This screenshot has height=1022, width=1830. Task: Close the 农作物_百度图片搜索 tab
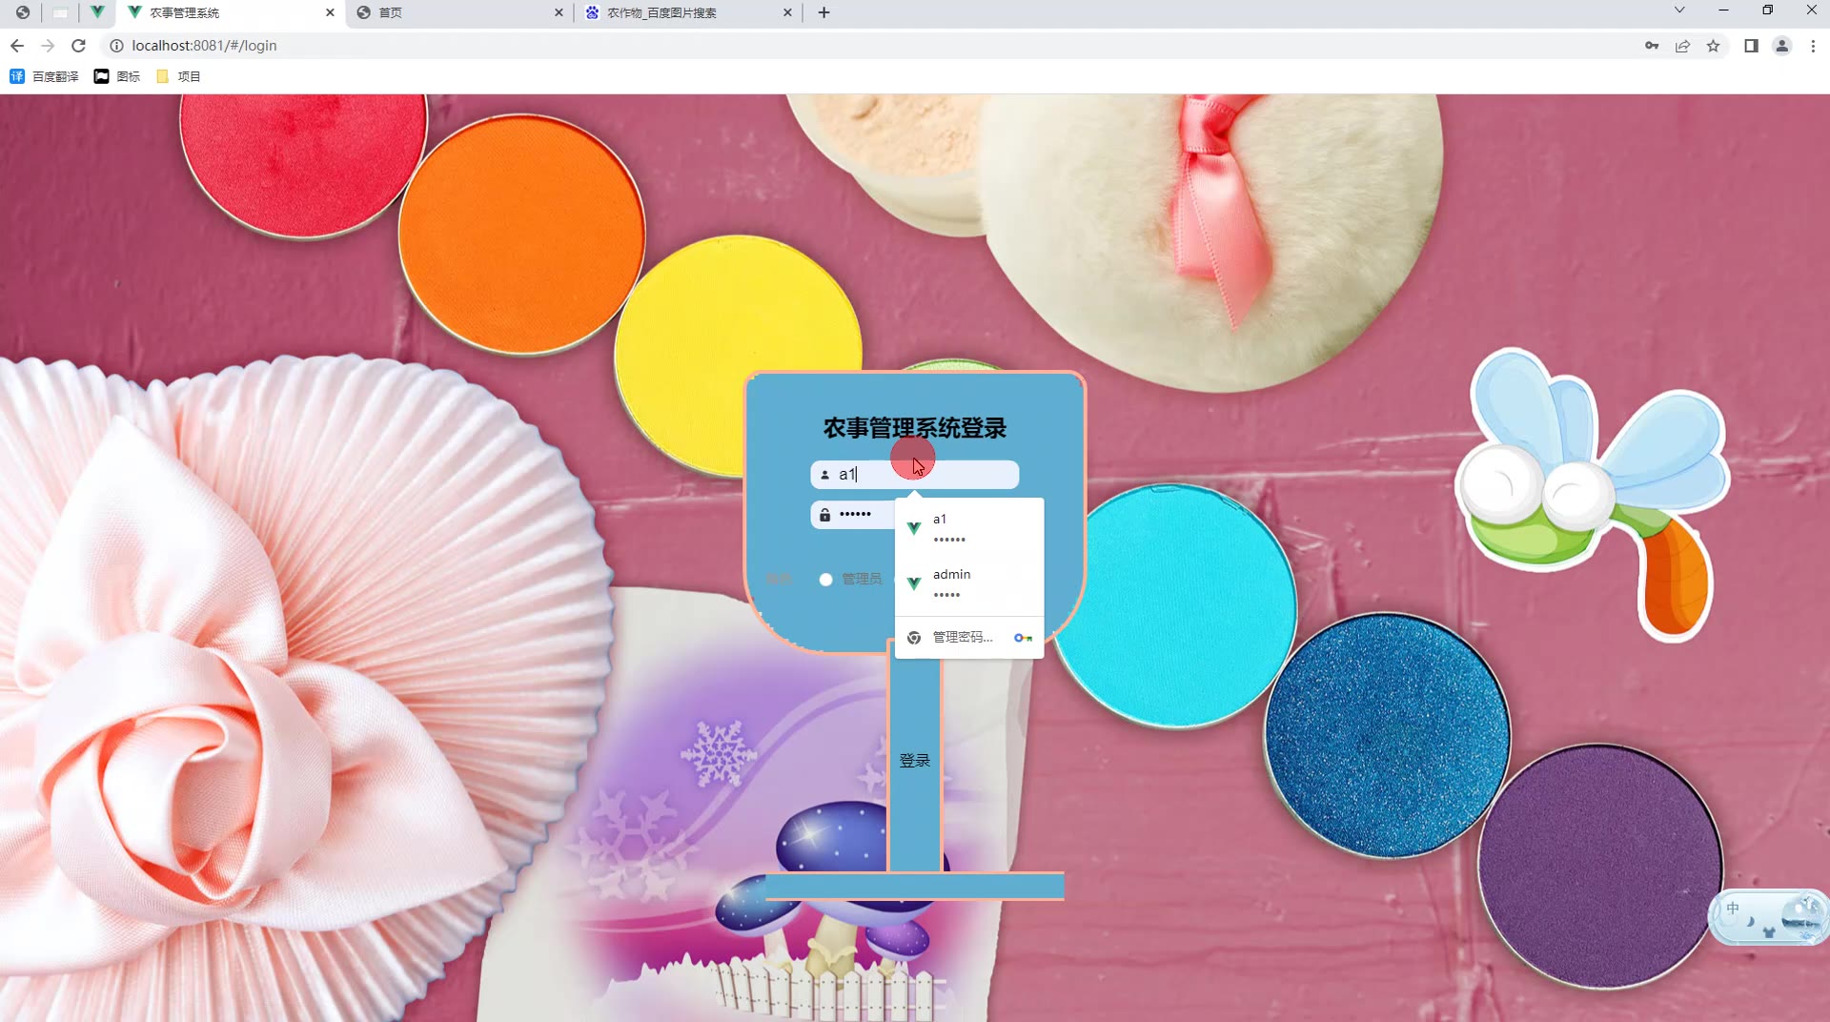[787, 12]
